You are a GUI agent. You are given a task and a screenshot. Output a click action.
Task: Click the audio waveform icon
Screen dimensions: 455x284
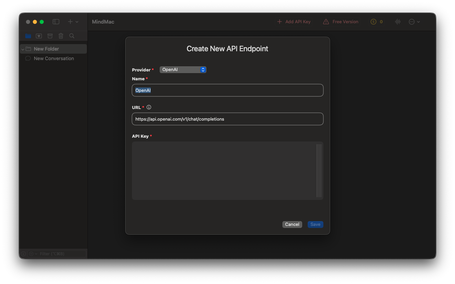coord(398,22)
